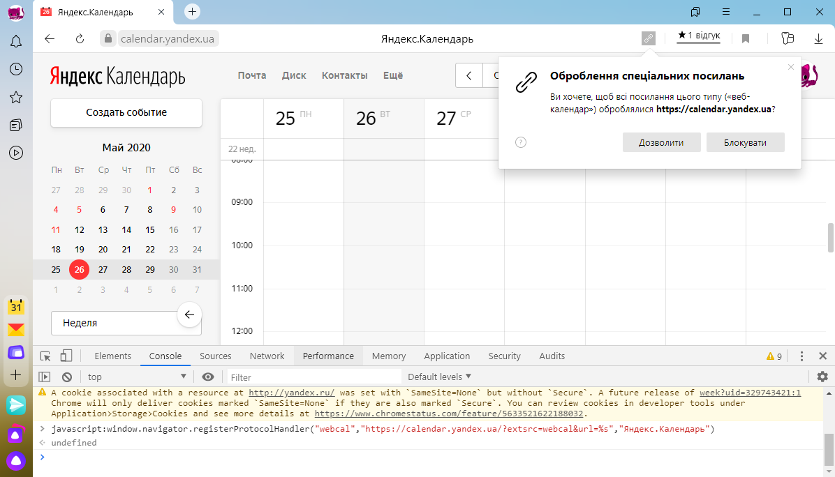Open Контакты link in header

pos(345,75)
